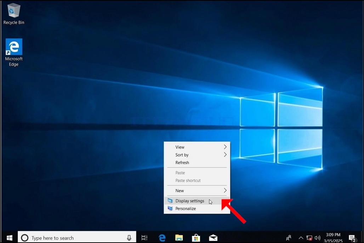Open the Microsoft Store taskbar icon

click(x=196, y=238)
